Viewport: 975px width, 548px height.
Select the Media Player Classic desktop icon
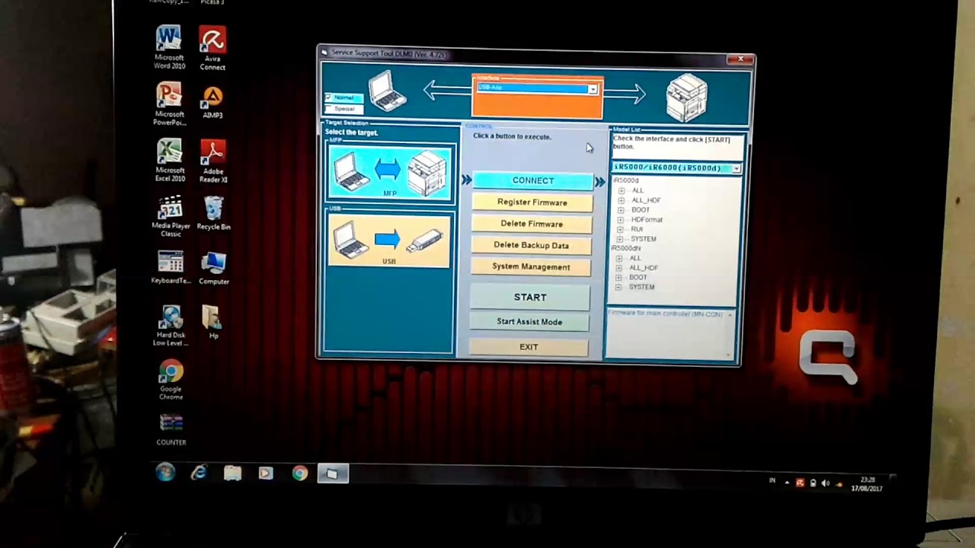(x=171, y=216)
